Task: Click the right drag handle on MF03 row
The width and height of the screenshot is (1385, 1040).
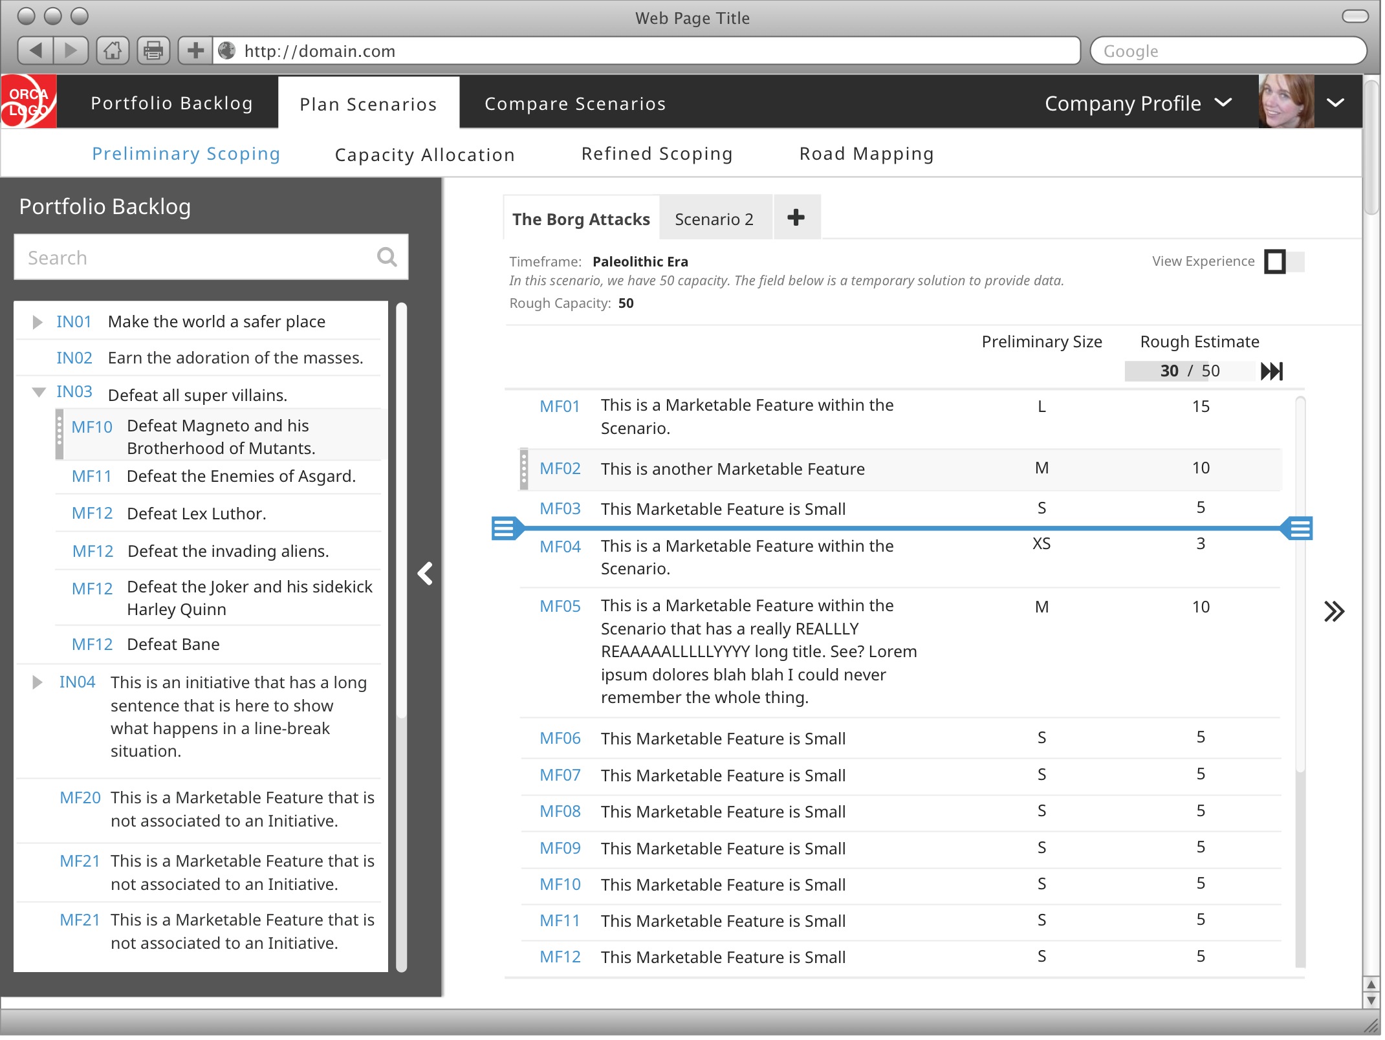Action: pyautogui.click(x=1301, y=529)
